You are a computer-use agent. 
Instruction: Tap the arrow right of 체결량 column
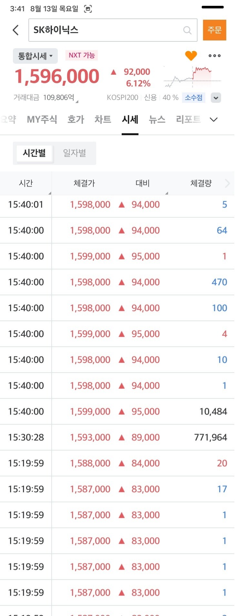pos(227,183)
